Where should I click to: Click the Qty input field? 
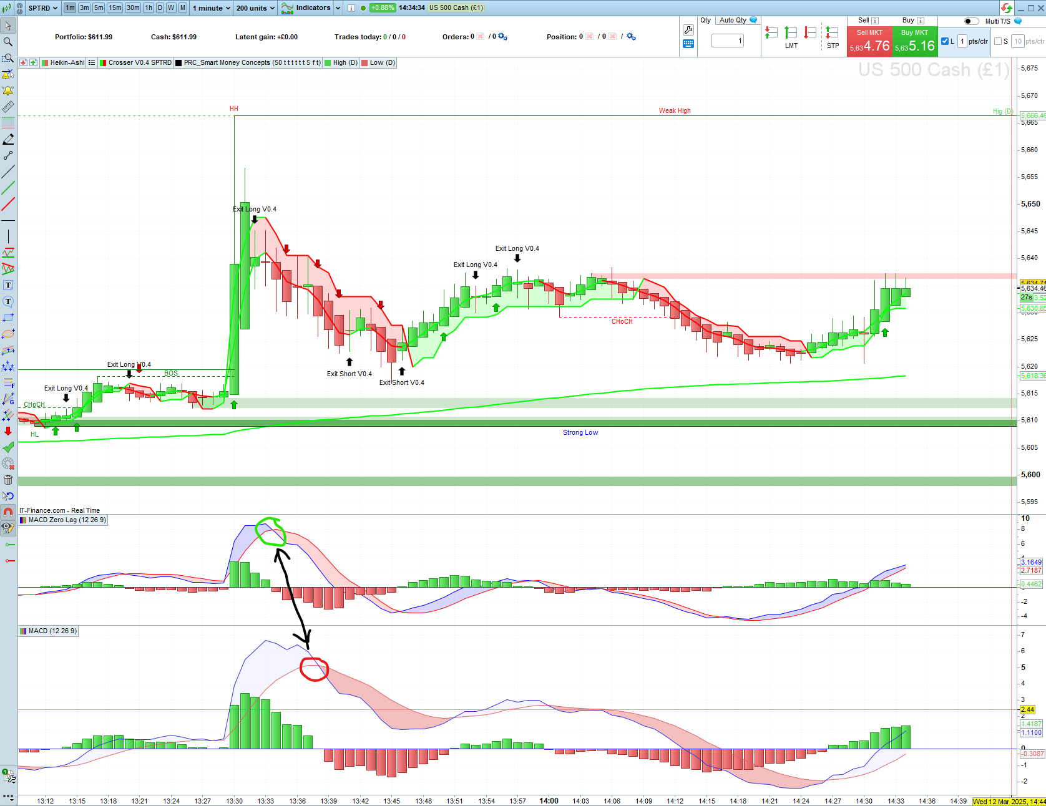pyautogui.click(x=728, y=41)
